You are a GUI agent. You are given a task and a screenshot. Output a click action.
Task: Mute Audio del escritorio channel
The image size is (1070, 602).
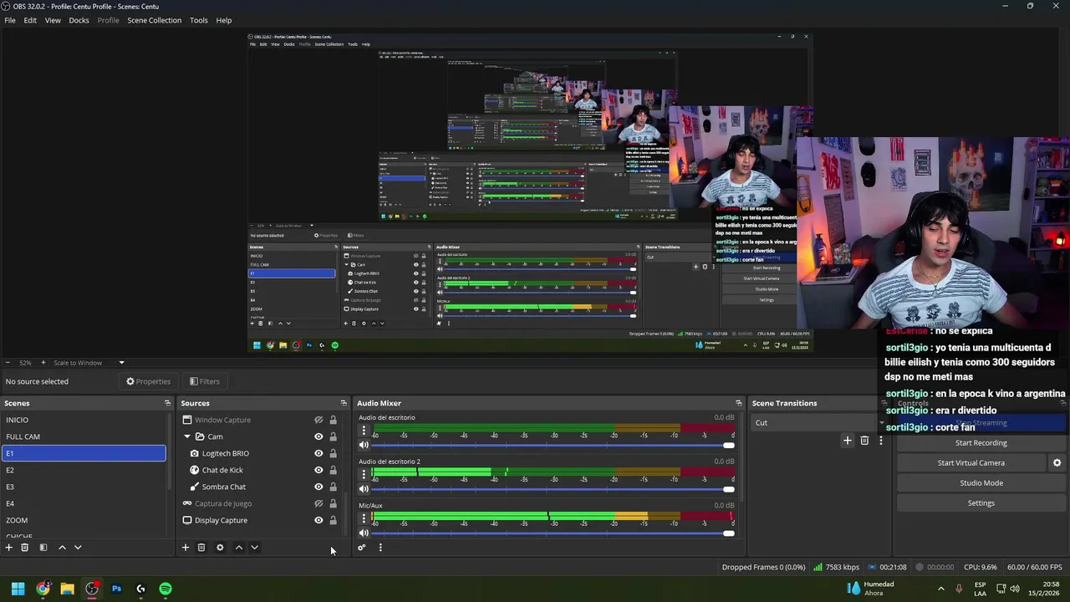(x=364, y=445)
